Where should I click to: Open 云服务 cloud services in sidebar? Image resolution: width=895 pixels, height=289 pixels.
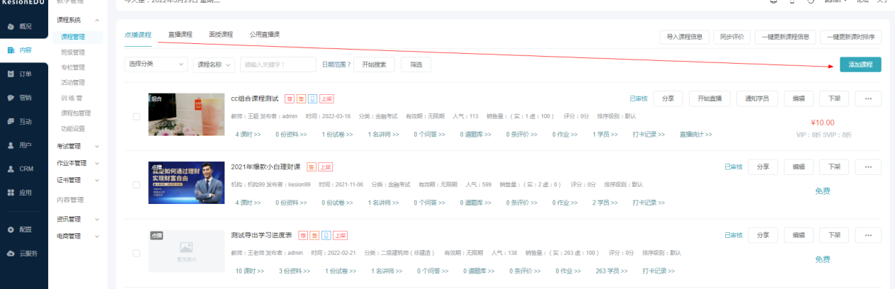click(x=24, y=253)
